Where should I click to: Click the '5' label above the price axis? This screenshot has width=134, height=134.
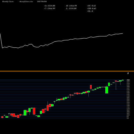pyautogui.click(x=128, y=73)
